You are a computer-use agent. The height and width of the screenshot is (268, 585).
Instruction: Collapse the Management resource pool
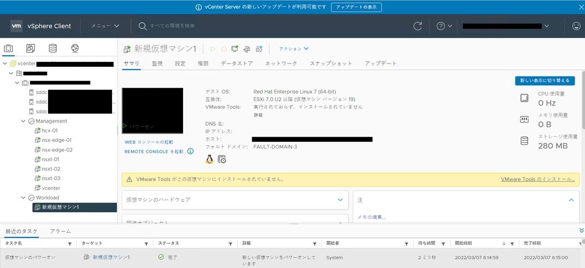click(24, 121)
